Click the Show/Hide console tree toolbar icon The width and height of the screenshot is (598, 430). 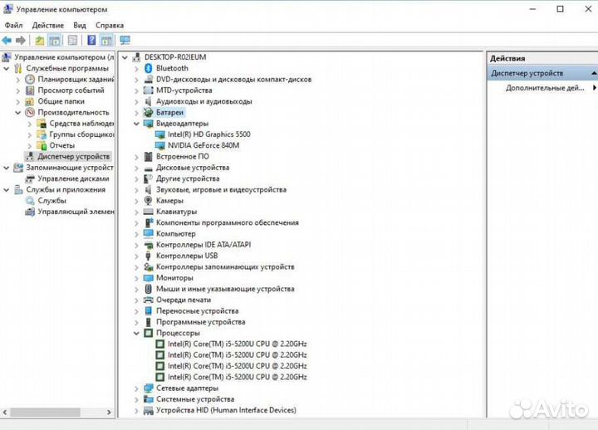tap(55, 41)
